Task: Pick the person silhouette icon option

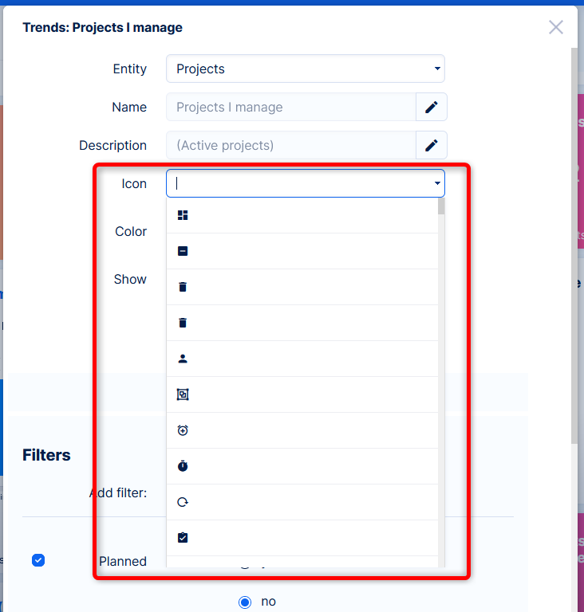Action: click(x=183, y=359)
